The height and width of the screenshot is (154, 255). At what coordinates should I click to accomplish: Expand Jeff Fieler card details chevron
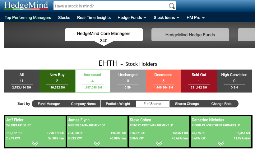pos(35,143)
